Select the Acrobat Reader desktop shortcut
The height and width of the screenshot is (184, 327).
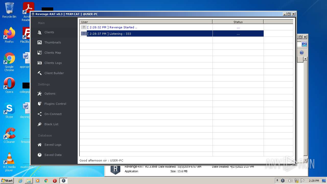click(27, 11)
